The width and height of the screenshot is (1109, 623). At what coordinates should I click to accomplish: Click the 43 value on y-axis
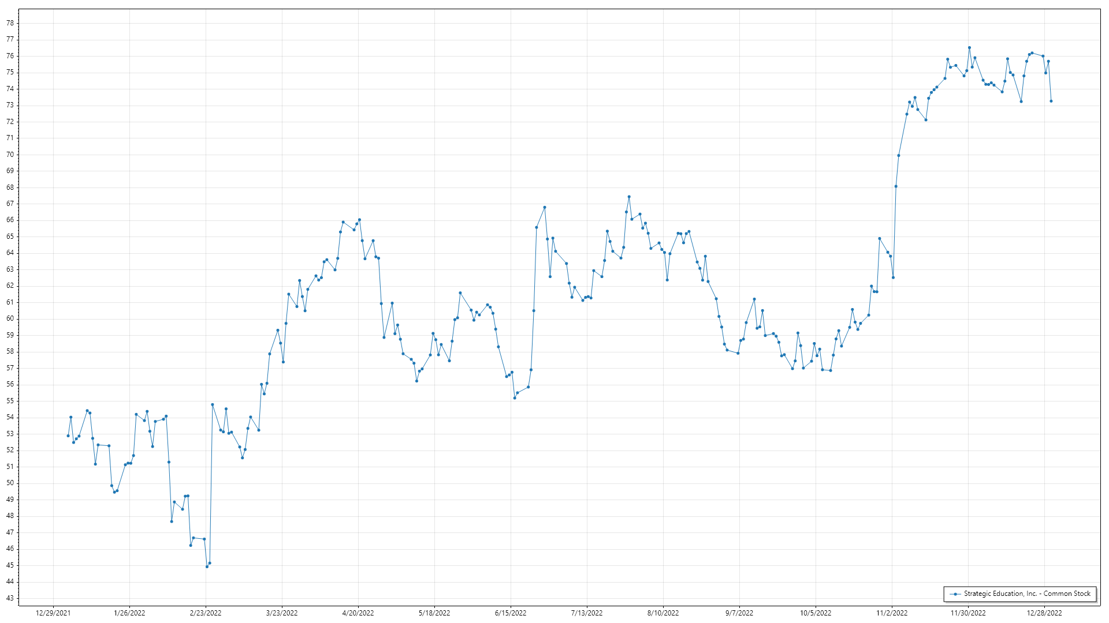coord(10,598)
